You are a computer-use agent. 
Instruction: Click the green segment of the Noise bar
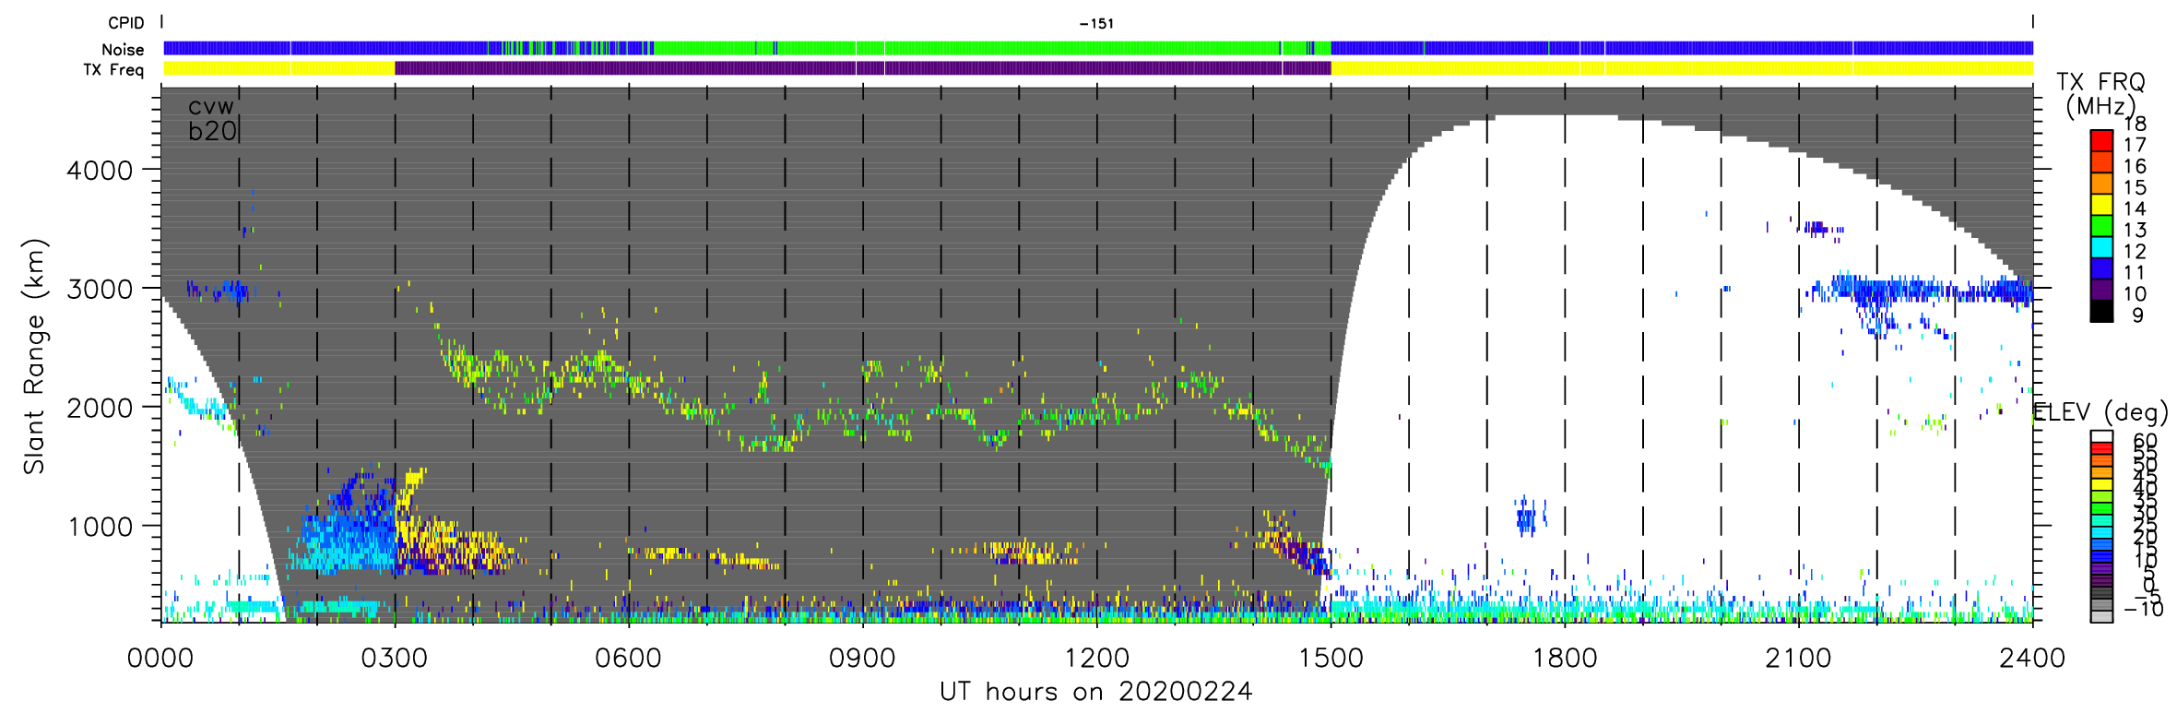tap(992, 48)
